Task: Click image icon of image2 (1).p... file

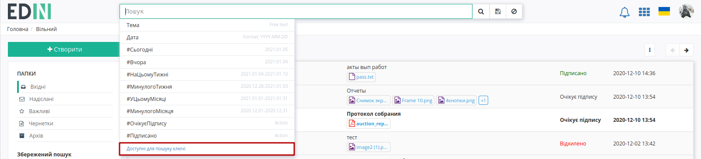Action: tap(352, 147)
